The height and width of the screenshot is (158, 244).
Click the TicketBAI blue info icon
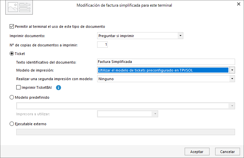coord(58,87)
